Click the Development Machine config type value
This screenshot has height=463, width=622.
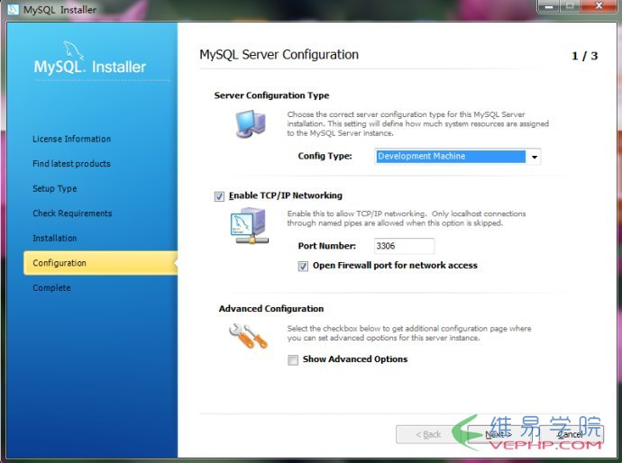point(451,157)
